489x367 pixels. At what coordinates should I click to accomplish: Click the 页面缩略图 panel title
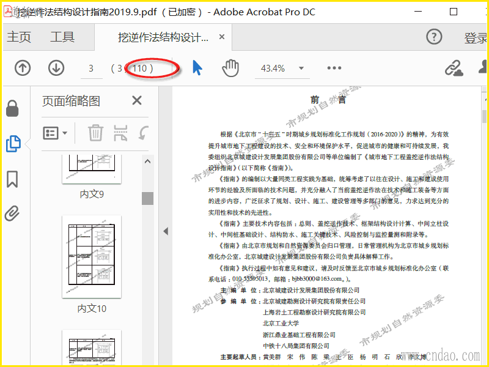[71, 101]
